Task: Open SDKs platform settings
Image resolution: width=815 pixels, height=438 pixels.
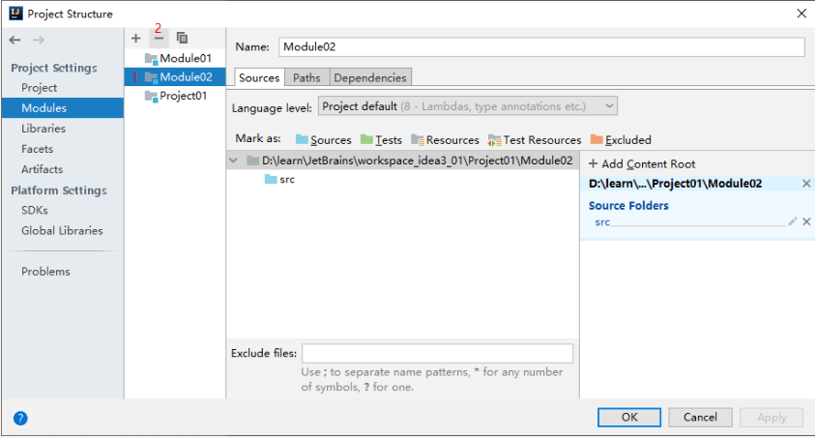Action: pos(35,211)
